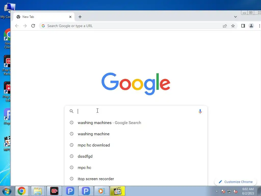Click the first blue P taskbar icon
The height and width of the screenshot is (196, 261).
(70, 191)
